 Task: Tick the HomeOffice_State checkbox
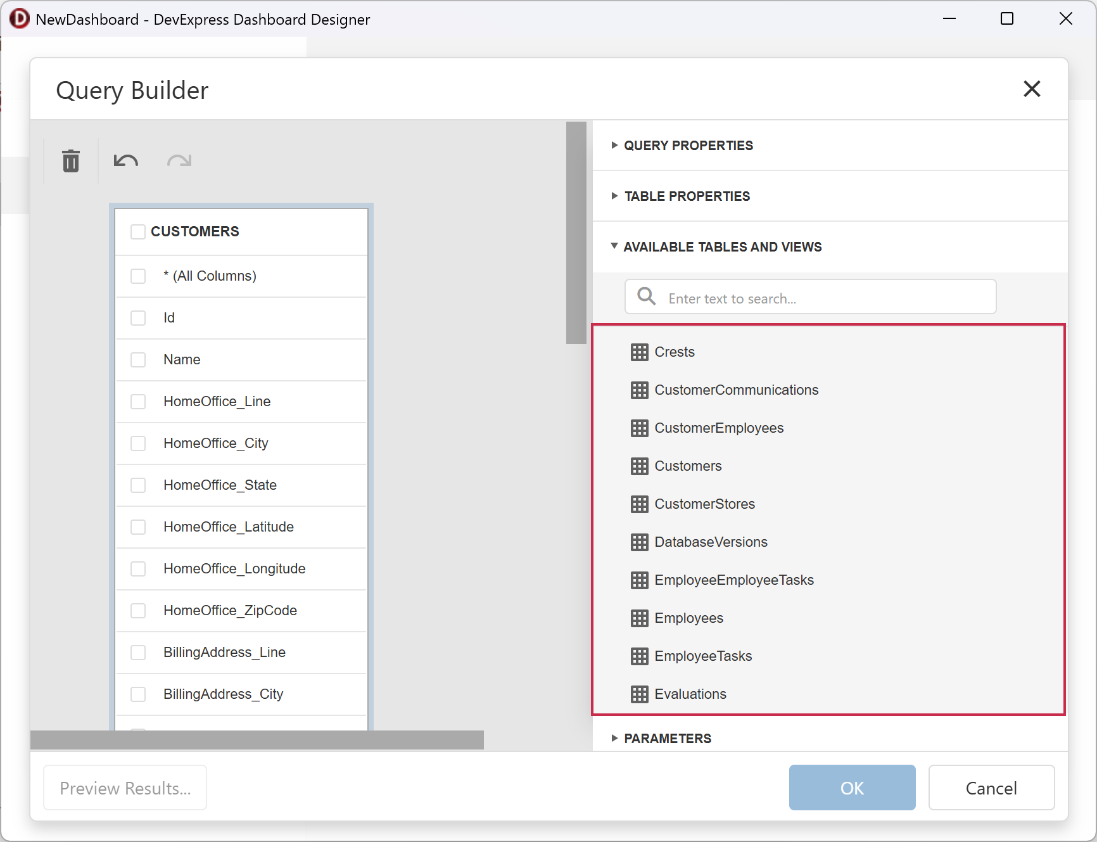point(138,485)
